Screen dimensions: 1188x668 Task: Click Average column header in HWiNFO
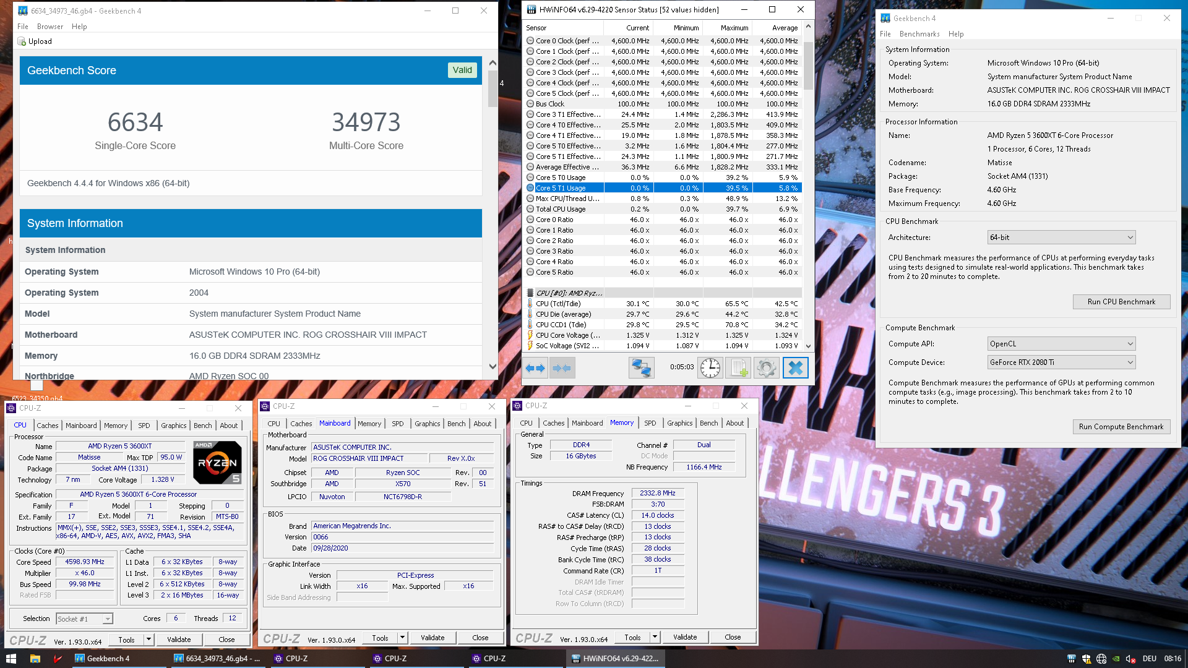[x=785, y=28]
